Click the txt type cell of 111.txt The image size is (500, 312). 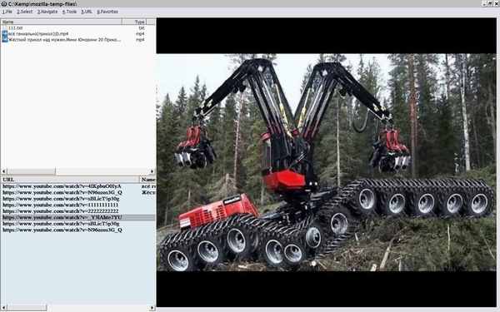[142, 28]
